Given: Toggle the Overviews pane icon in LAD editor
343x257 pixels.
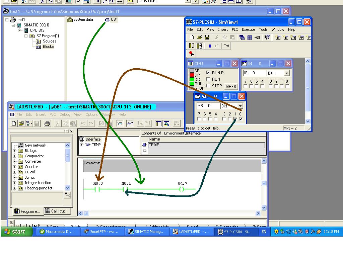Looking at the screenshot, I should pos(158,123).
